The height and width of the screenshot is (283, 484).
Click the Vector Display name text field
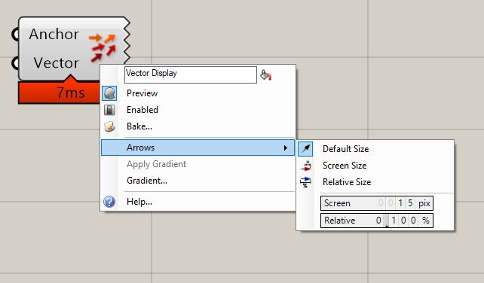click(x=191, y=75)
